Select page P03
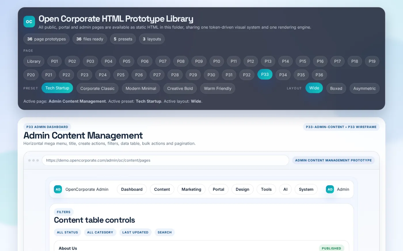Screen dimensions: 403x251 coord(90,61)
